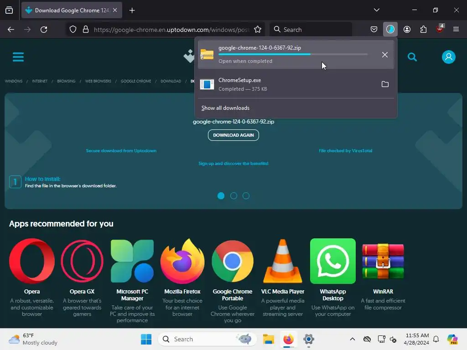
Task: Open Copilot preview in the taskbar
Action: (x=452, y=339)
